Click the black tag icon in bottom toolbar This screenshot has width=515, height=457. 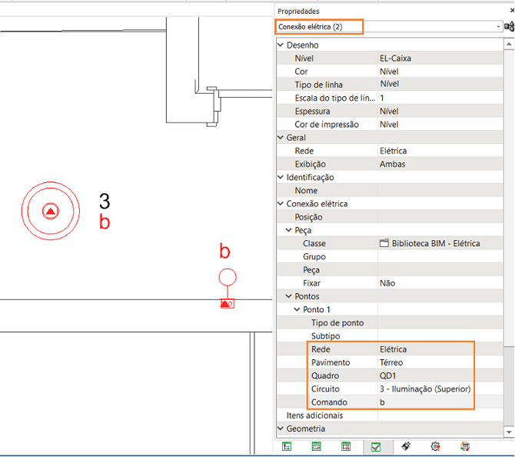point(406,445)
